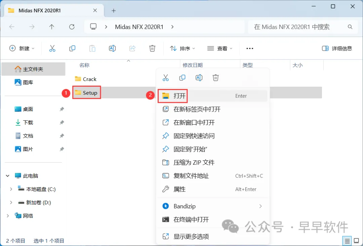Image resolution: width=363 pixels, height=246 pixels.
Task: Open the 排序 sort dropdown
Action: click(x=183, y=48)
